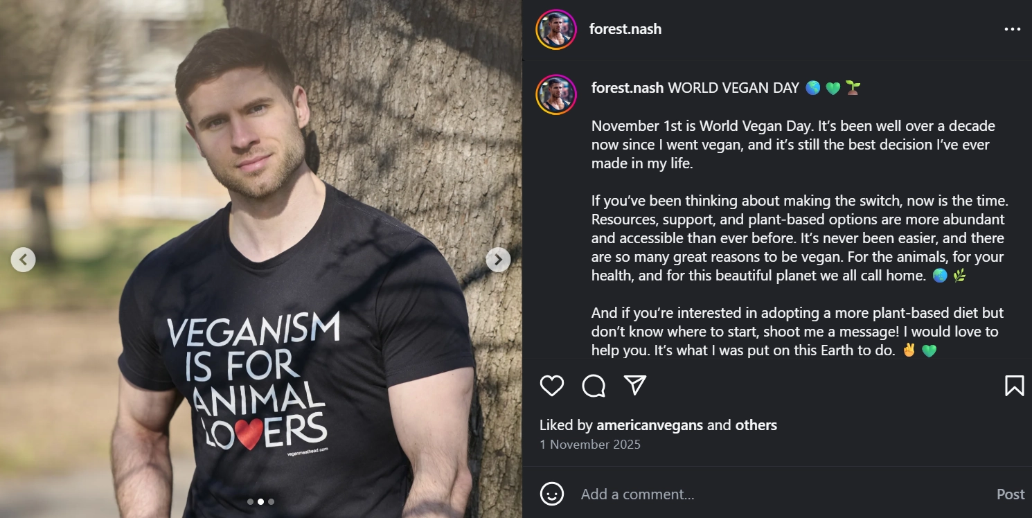The height and width of the screenshot is (518, 1032).
Task: Jump to first carousel dot indicator
Action: click(x=250, y=502)
